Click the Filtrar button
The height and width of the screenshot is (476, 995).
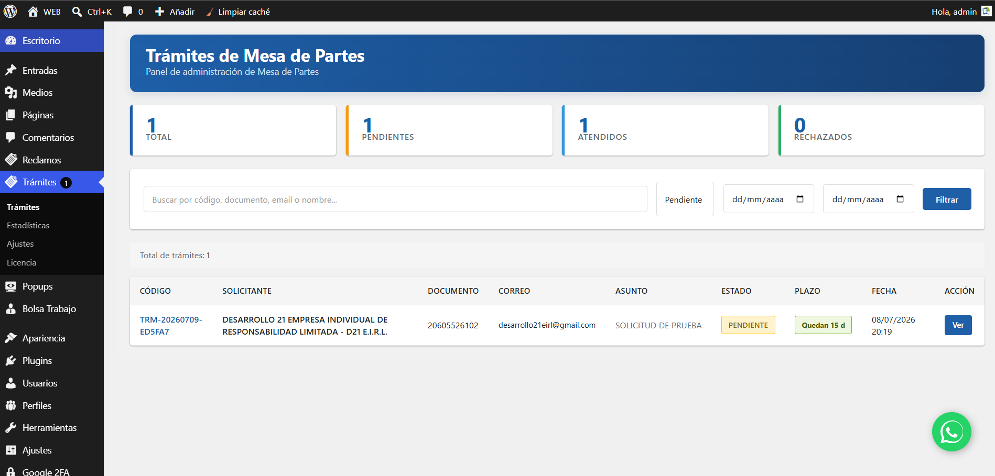click(x=947, y=199)
